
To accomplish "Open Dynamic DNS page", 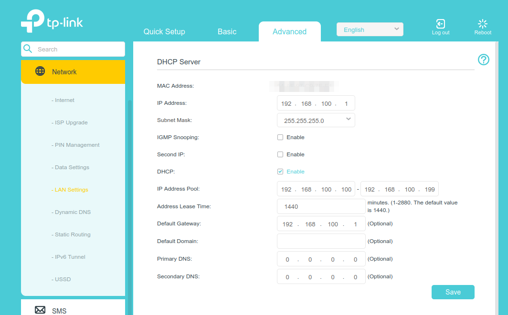I will click(x=71, y=212).
